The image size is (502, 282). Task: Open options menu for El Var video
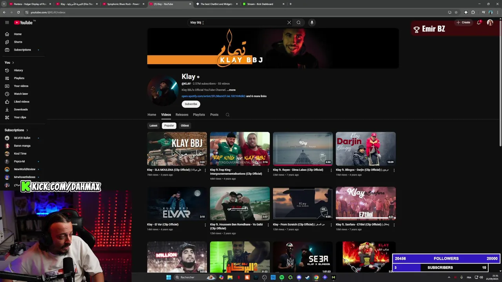pos(205,225)
